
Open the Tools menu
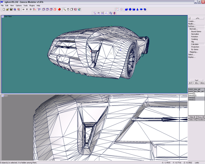[25, 5]
